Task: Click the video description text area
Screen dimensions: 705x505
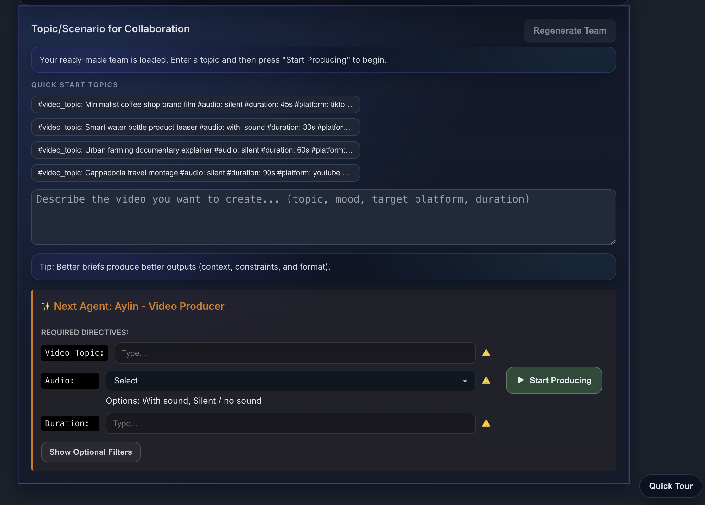Action: coord(323,217)
